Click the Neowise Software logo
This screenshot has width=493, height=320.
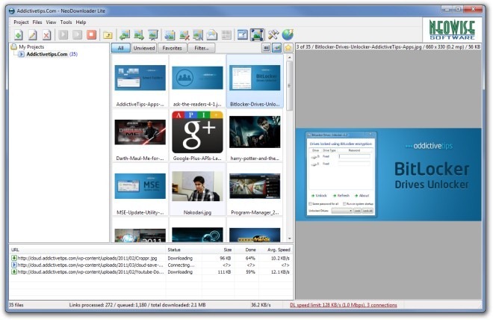click(x=452, y=30)
